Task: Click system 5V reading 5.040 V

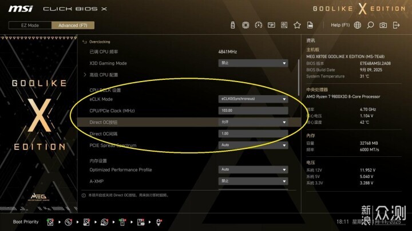Action: [x=366, y=177]
